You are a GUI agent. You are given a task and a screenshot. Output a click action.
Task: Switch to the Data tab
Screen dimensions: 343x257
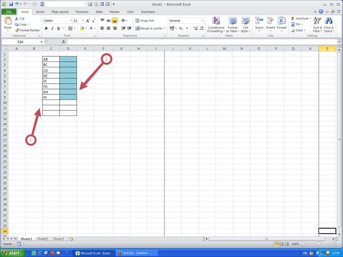(x=99, y=12)
